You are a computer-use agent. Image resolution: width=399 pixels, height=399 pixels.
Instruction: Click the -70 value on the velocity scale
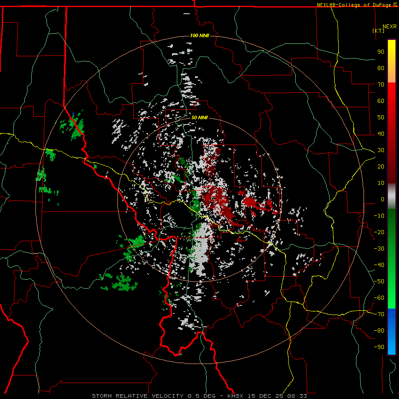coord(379,314)
